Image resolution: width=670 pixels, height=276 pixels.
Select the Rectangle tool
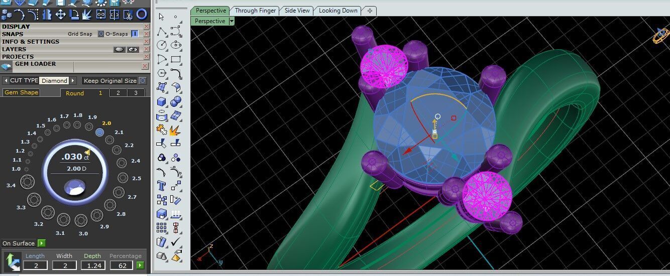175,59
